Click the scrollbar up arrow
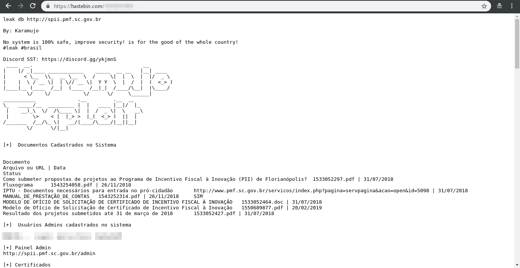Screen dimensions: 520x268 tap(517, 16)
